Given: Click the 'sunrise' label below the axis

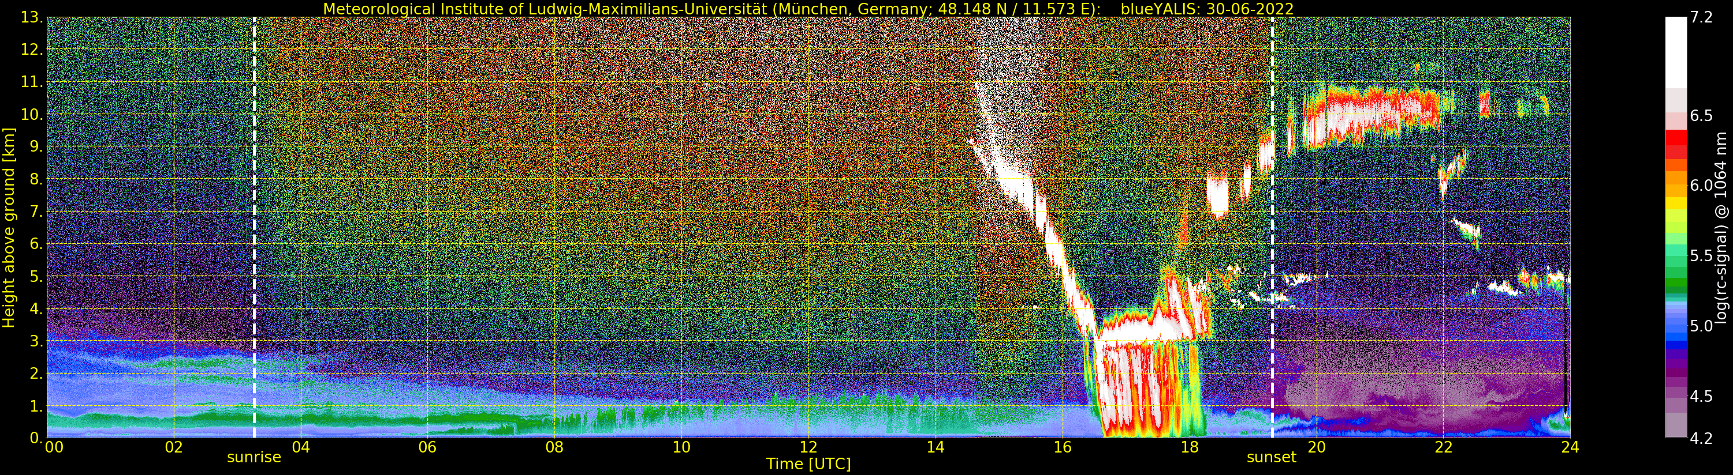Looking at the screenshot, I should [254, 458].
